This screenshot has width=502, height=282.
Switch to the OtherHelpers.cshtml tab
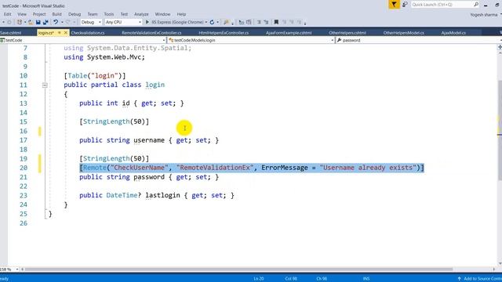[x=347, y=33]
